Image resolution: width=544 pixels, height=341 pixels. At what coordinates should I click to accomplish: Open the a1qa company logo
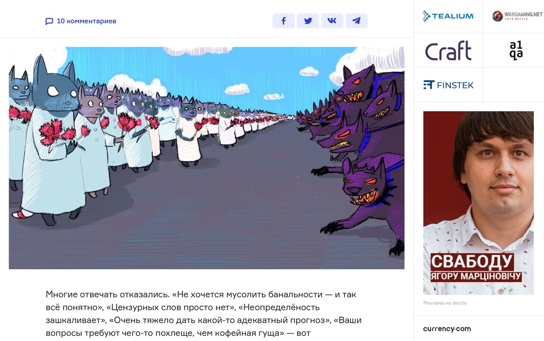(x=516, y=50)
